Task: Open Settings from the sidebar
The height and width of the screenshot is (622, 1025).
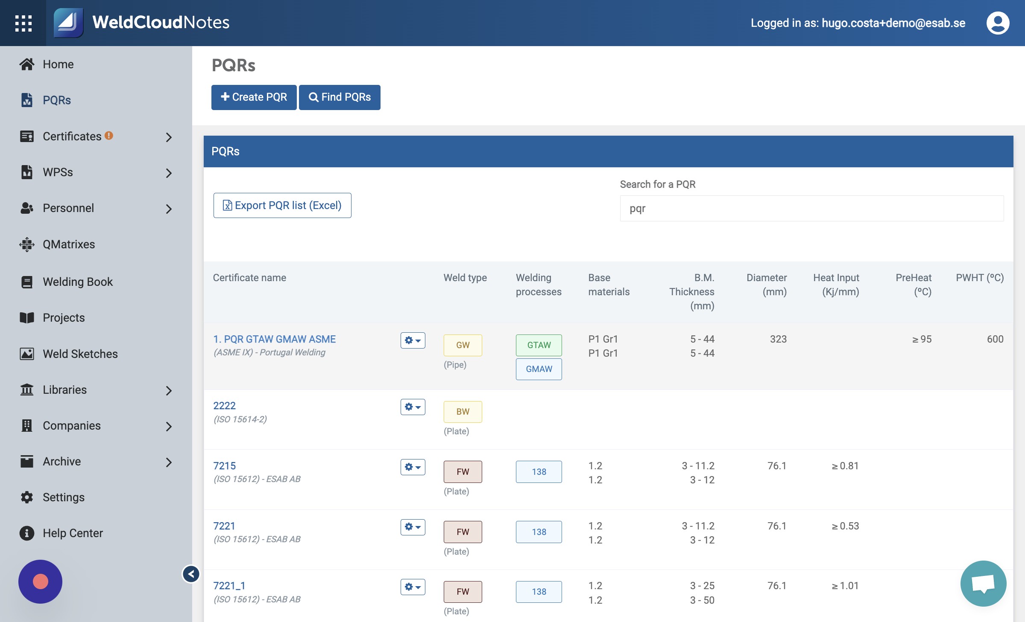Action: (x=64, y=497)
